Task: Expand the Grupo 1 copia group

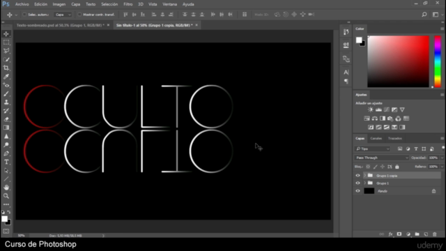Action: point(365,176)
